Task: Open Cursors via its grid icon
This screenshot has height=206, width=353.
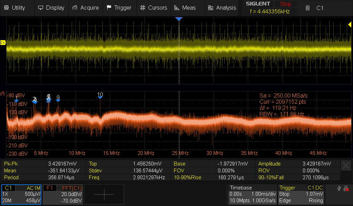Action: point(143,8)
